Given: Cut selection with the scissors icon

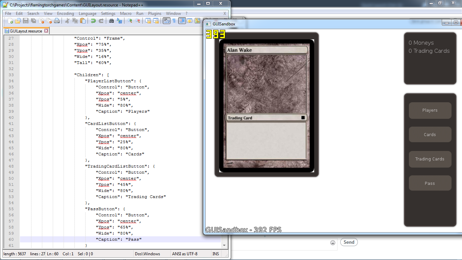Looking at the screenshot, I should click(67, 21).
